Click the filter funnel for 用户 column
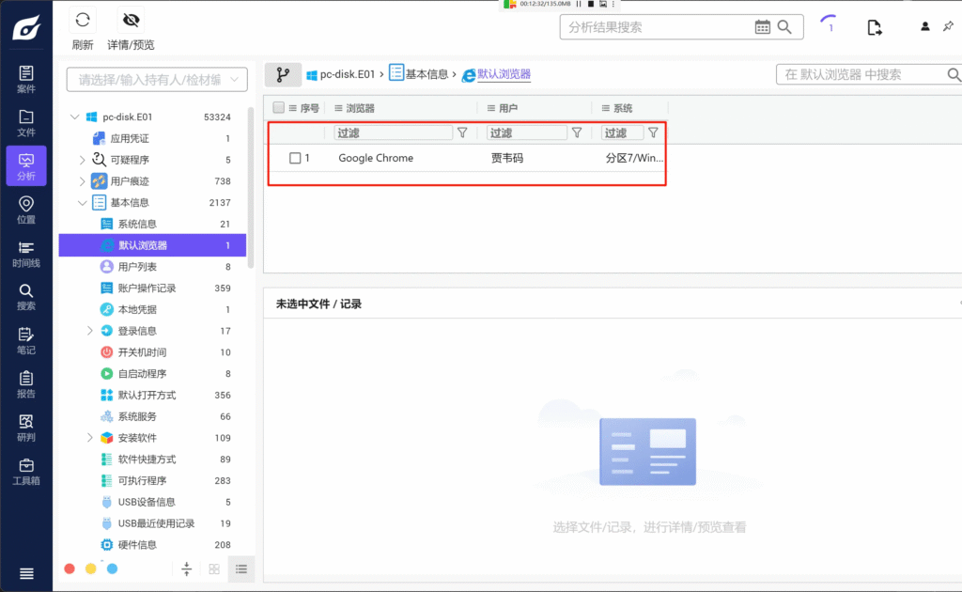 (x=577, y=132)
